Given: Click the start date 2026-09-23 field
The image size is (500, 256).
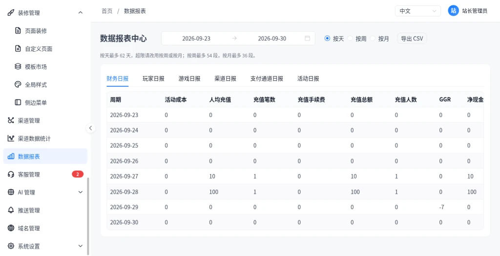Looking at the screenshot, I should pos(196,39).
